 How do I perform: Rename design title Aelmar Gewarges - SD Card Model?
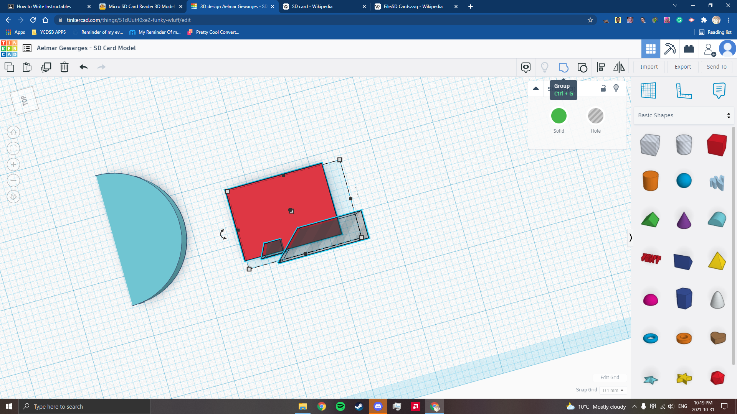click(86, 48)
